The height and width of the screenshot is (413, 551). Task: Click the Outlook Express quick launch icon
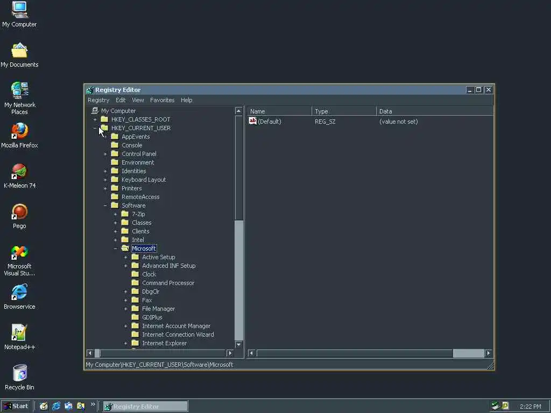68,406
